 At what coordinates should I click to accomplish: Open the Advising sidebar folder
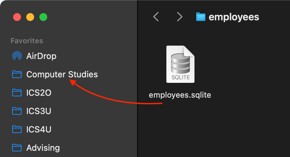click(43, 148)
